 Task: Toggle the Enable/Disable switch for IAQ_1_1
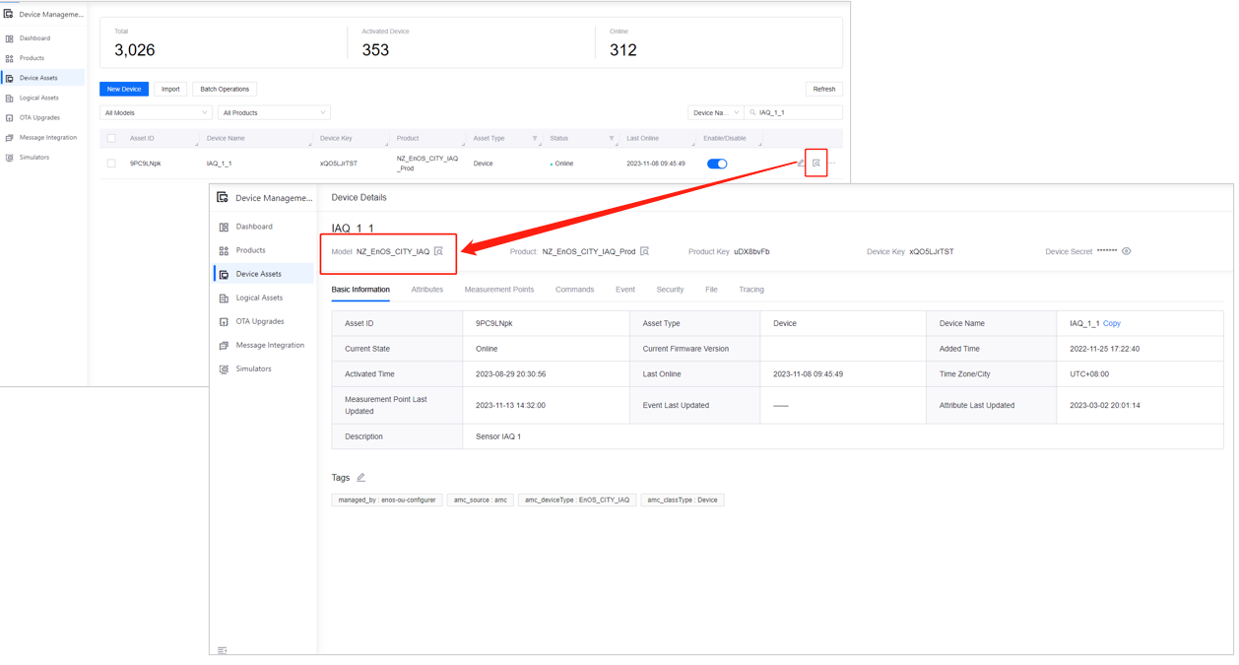[x=717, y=164]
